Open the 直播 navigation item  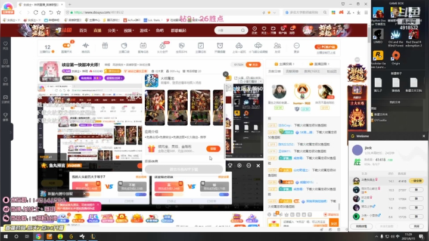point(97,30)
